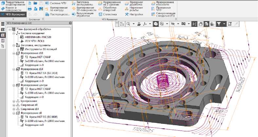The height and width of the screenshot is (137, 258).
Task: Print document printer icon
Action: pyautogui.click(x=29, y=9)
